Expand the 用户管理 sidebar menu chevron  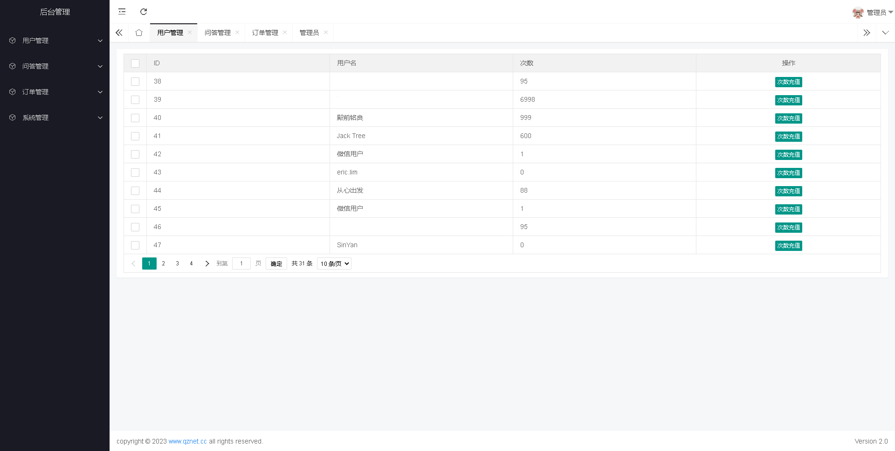[100, 41]
